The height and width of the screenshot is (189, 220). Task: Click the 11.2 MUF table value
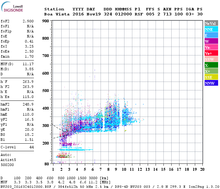93,182
